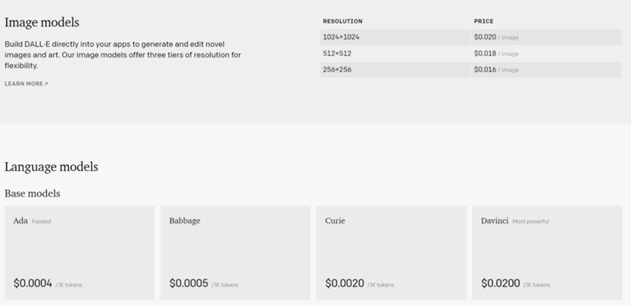Click Davinci's $0.0200 token price
631x306 pixels.
pos(500,284)
